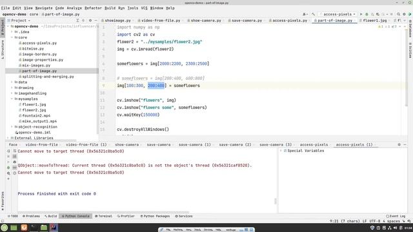The image size is (413, 232).
Task: Expand the drawing folder
Action: pyautogui.click(x=12, y=88)
